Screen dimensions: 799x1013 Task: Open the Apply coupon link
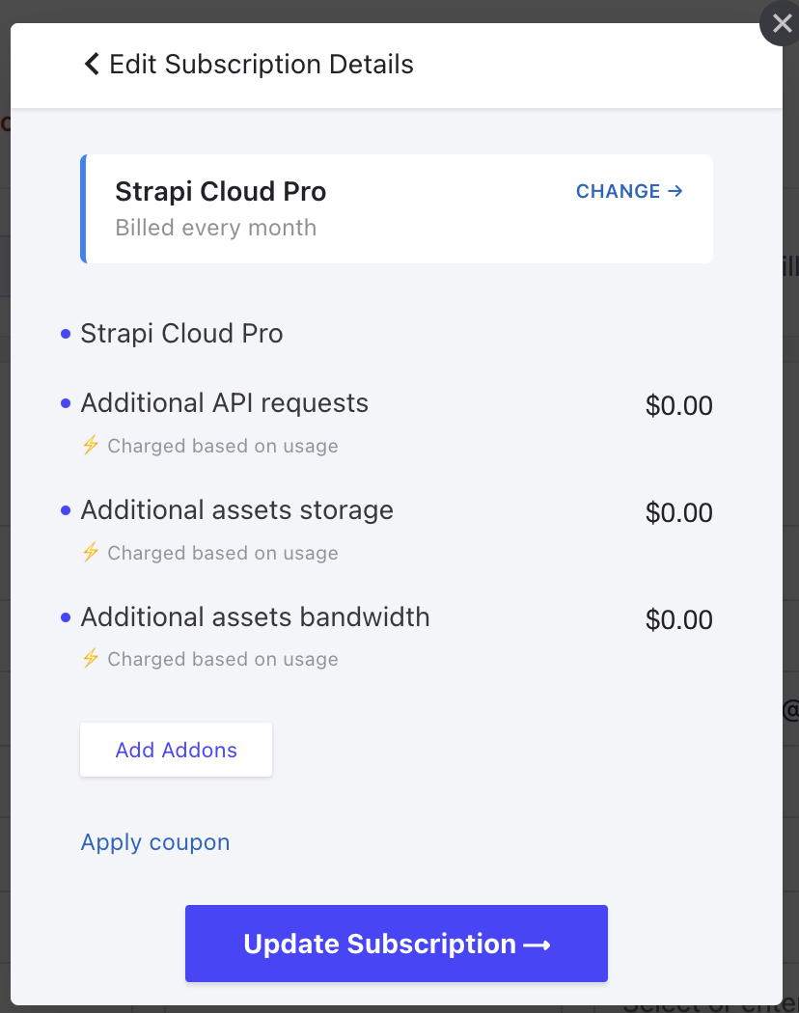pyautogui.click(x=155, y=842)
